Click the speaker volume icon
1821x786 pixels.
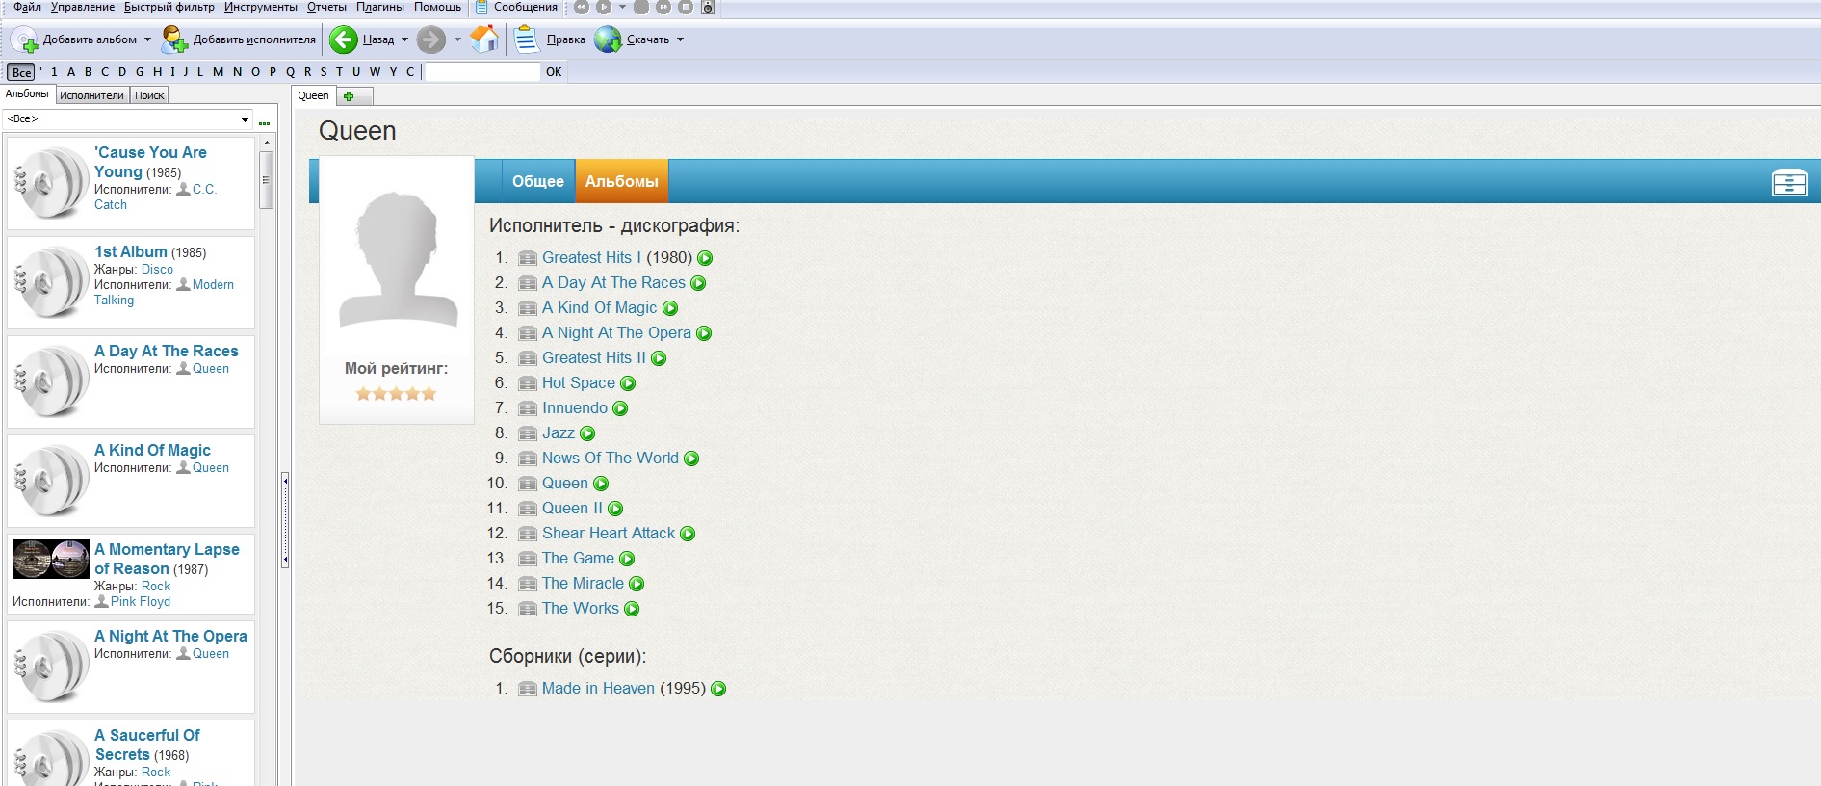tap(708, 7)
